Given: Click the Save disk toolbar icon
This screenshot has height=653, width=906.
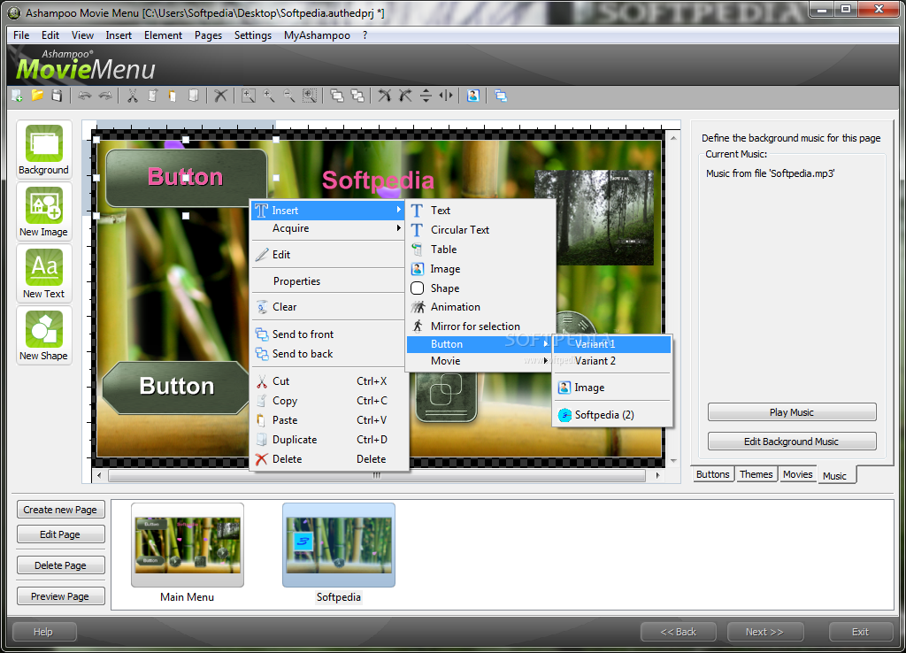Looking at the screenshot, I should coord(57,96).
